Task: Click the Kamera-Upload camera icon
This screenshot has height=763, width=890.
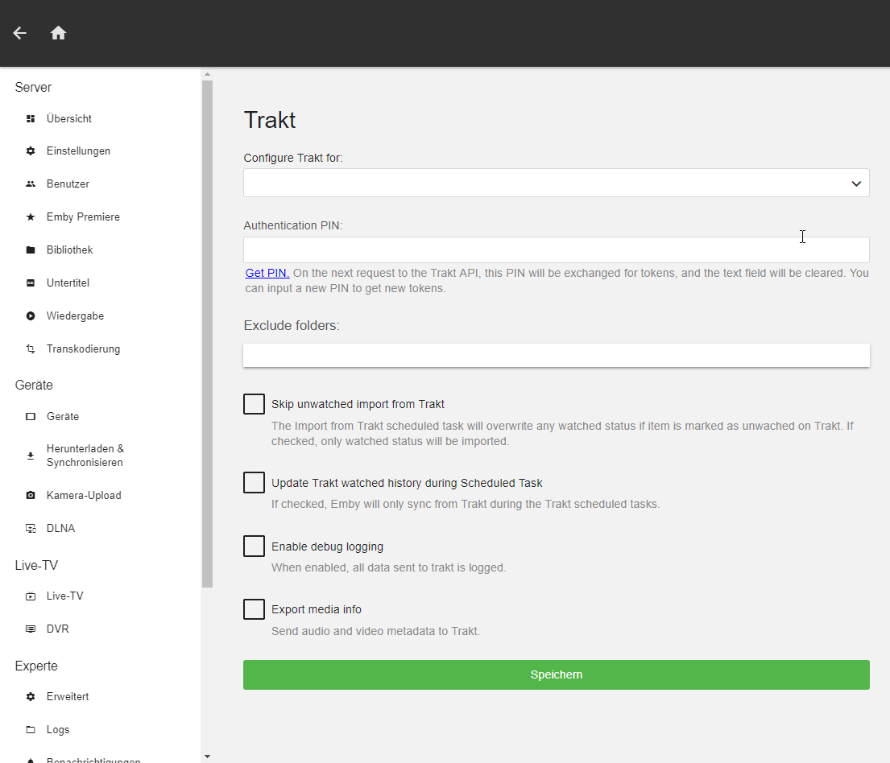Action: pyautogui.click(x=31, y=496)
